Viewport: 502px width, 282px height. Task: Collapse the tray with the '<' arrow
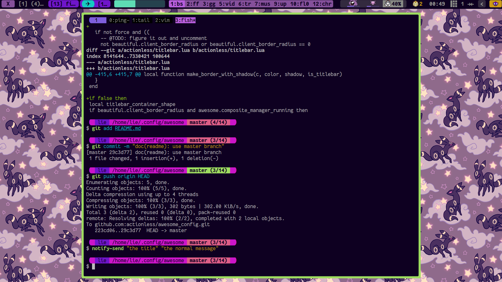482,4
